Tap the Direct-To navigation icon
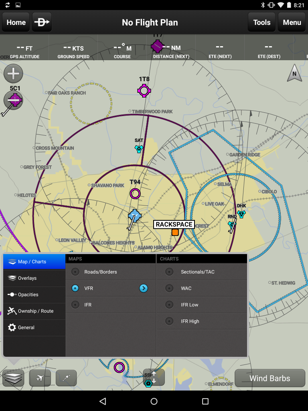Viewport: 308px width, 411px height. pyautogui.click(x=42, y=22)
